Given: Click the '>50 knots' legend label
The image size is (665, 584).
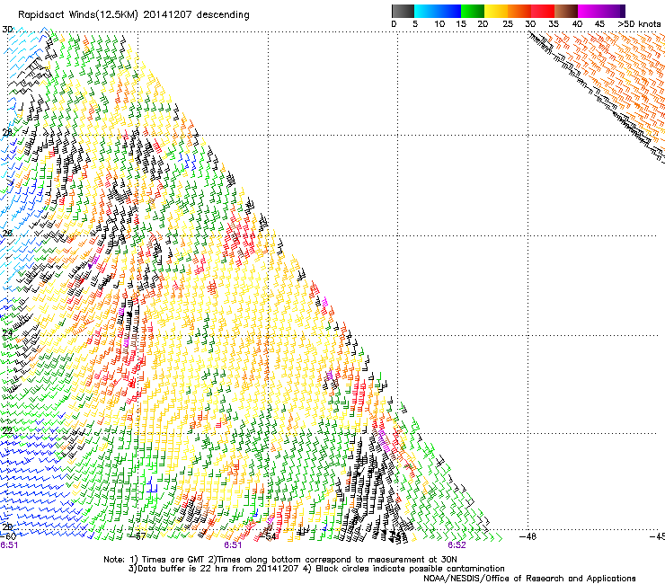Looking at the screenshot, I should (x=639, y=24).
